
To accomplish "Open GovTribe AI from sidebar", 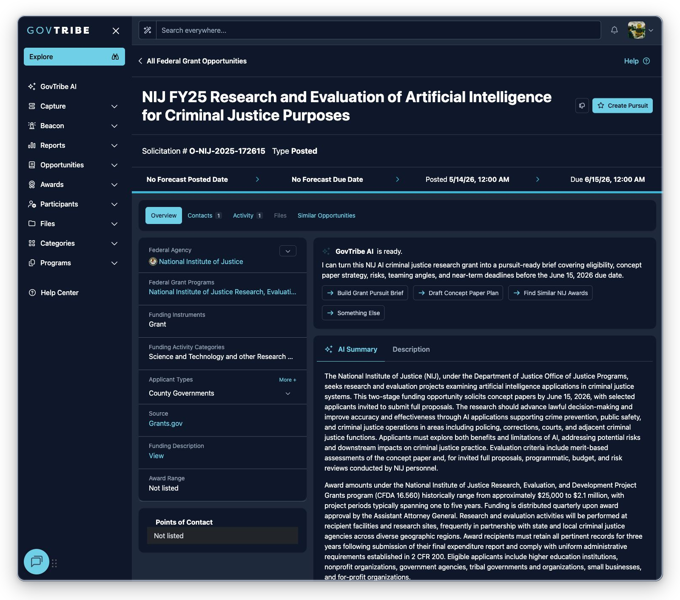I will [59, 86].
